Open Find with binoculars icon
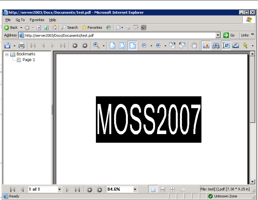 (216, 45)
